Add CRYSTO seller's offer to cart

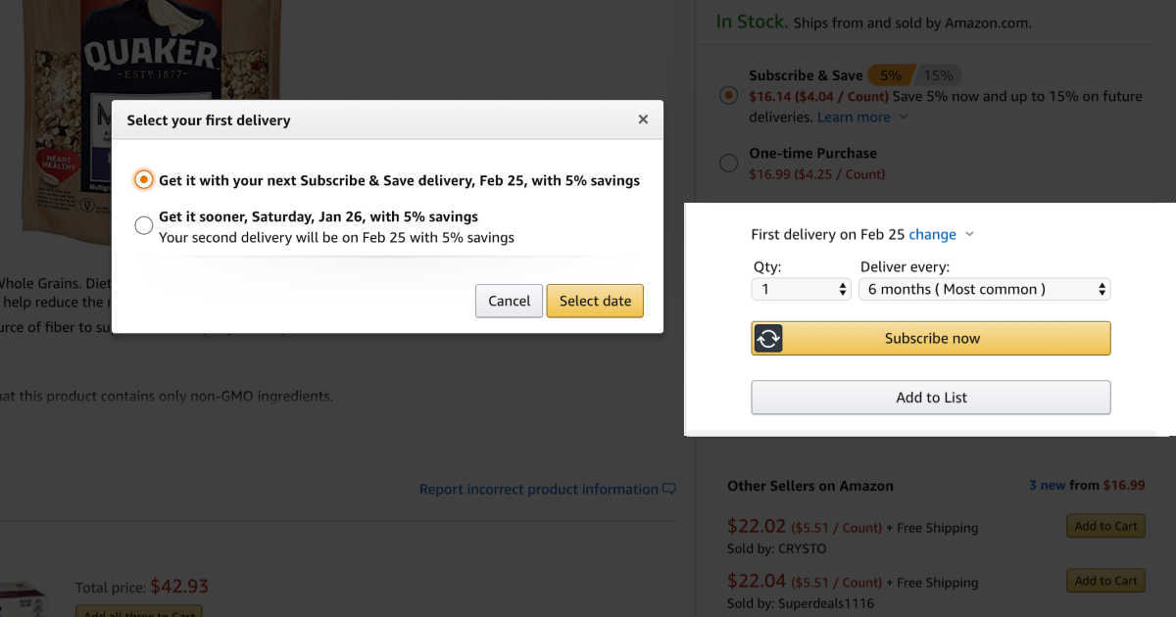pos(1105,526)
